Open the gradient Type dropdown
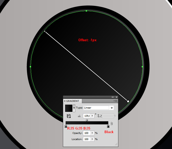172x149 pixels. [112, 108]
